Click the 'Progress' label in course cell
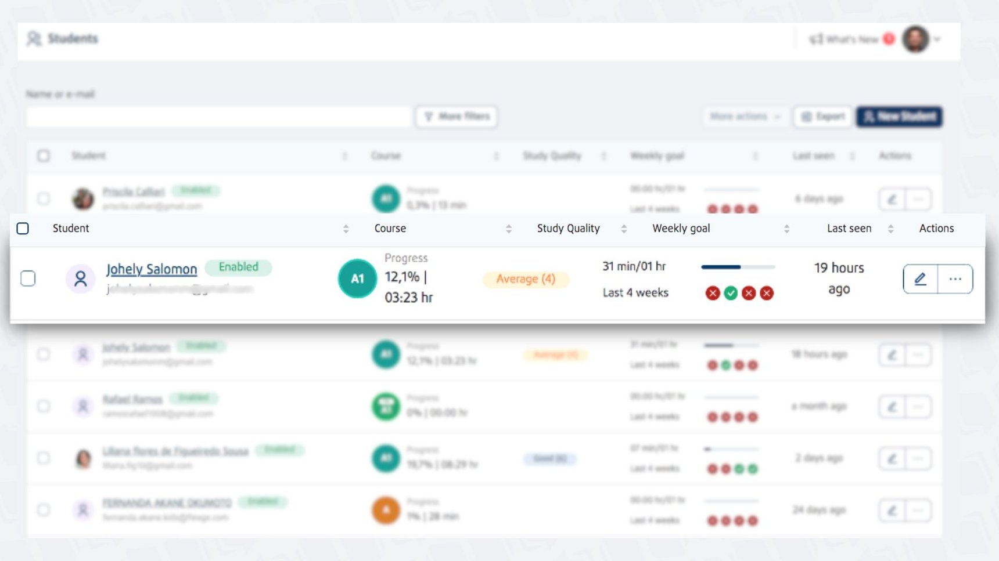Viewport: 999px width, 561px height. [x=406, y=258]
